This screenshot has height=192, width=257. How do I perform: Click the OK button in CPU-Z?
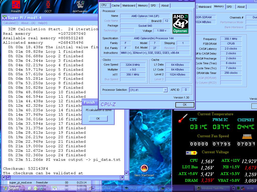(185, 105)
